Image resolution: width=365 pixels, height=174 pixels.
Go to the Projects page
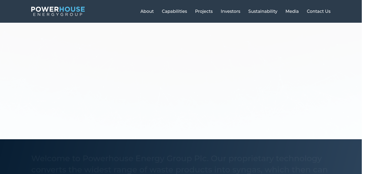click(x=204, y=11)
